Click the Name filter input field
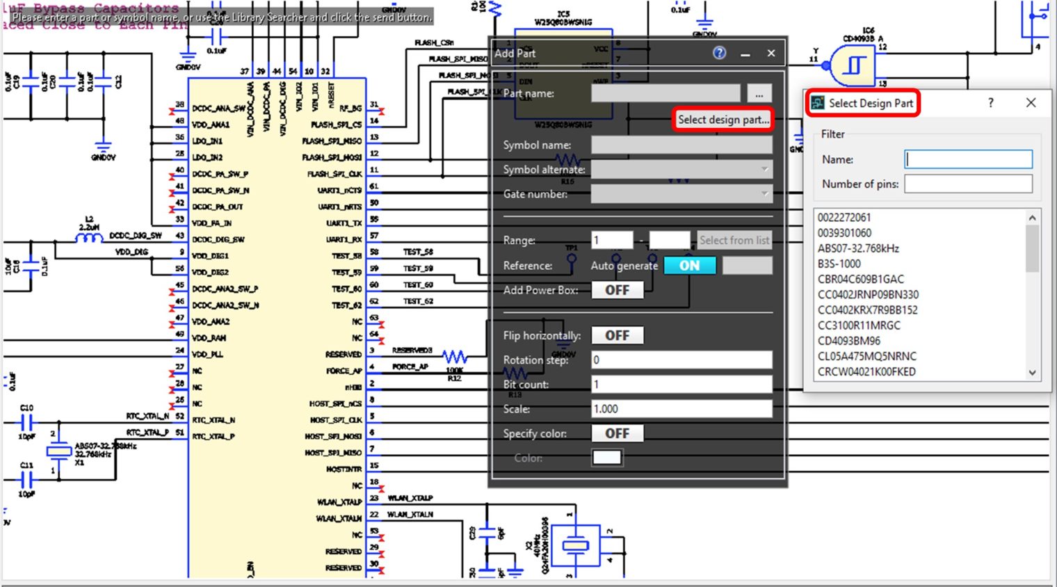Image resolution: width=1057 pixels, height=587 pixels. pyautogui.click(x=967, y=159)
